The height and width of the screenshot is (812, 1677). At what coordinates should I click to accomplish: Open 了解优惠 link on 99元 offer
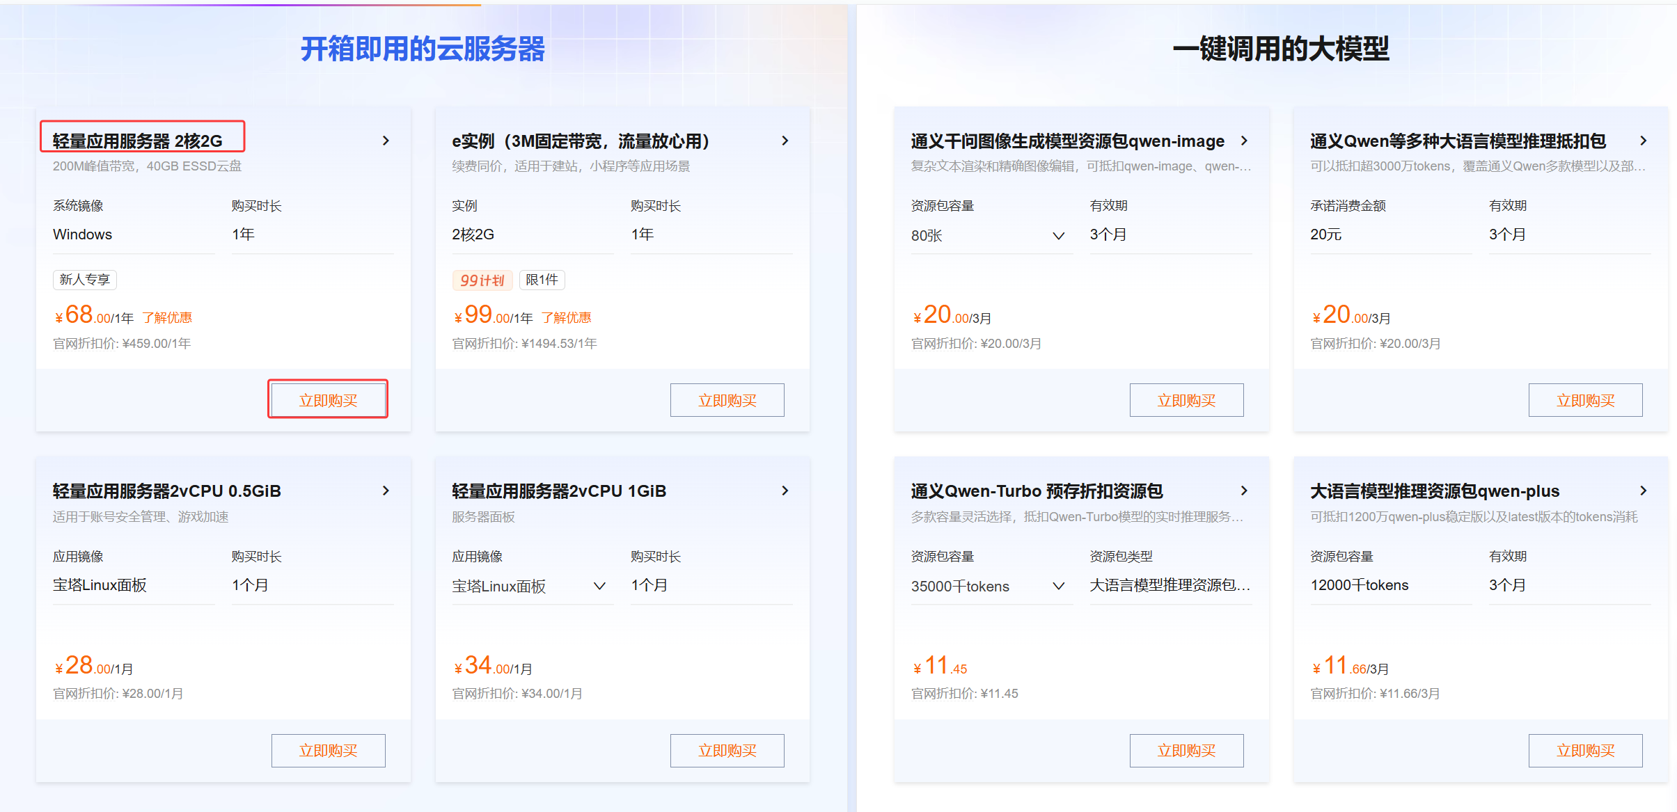tap(567, 317)
